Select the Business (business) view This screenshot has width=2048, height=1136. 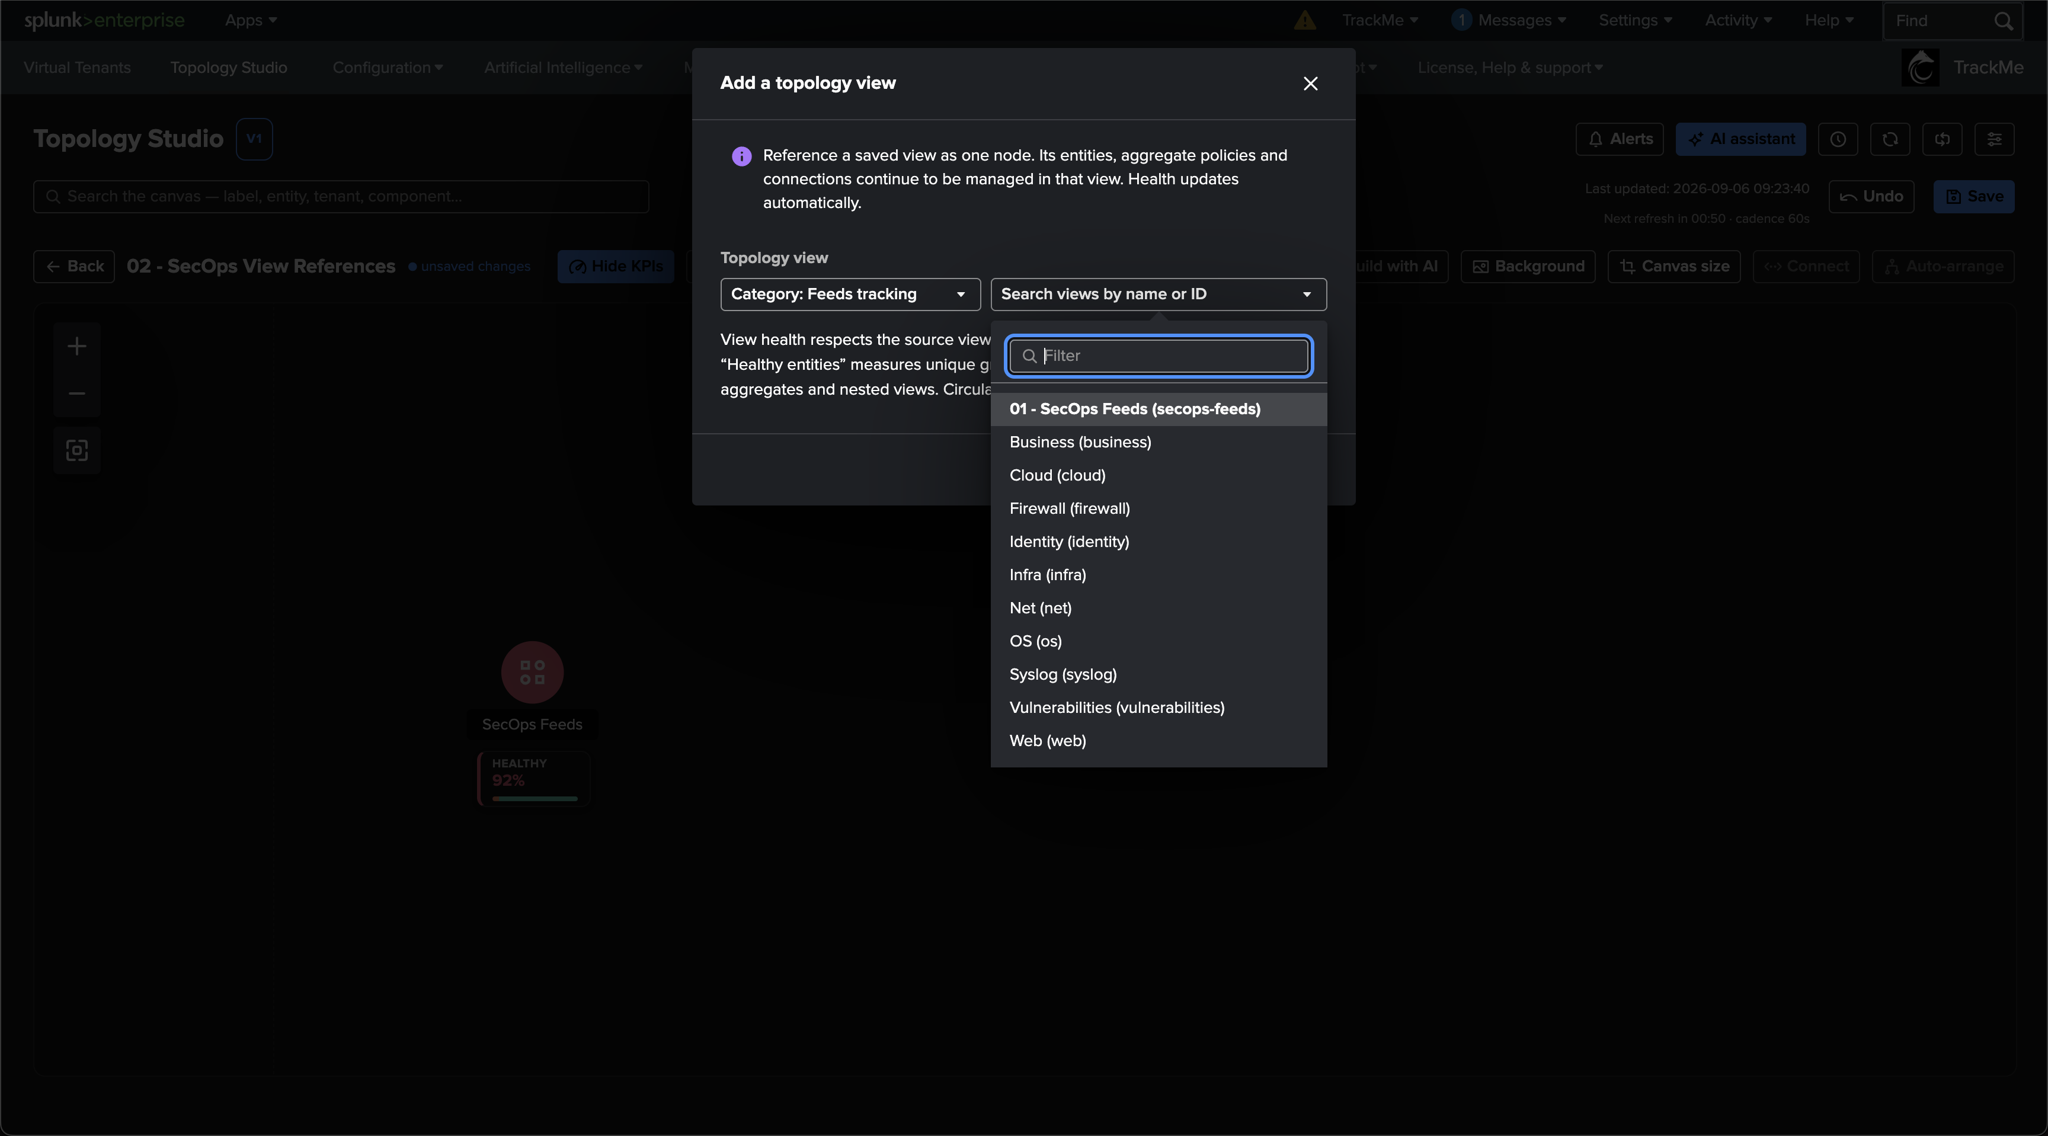coord(1159,442)
